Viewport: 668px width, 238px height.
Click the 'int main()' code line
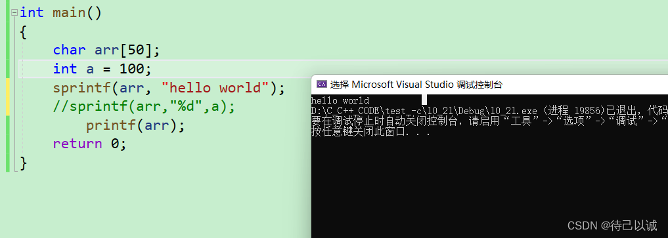pos(61,12)
